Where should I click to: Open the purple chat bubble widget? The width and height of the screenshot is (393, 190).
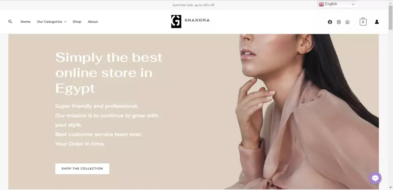coord(375,178)
